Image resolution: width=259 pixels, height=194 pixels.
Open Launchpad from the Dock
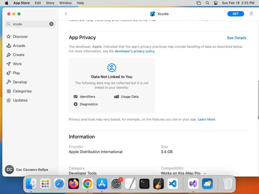(45, 184)
